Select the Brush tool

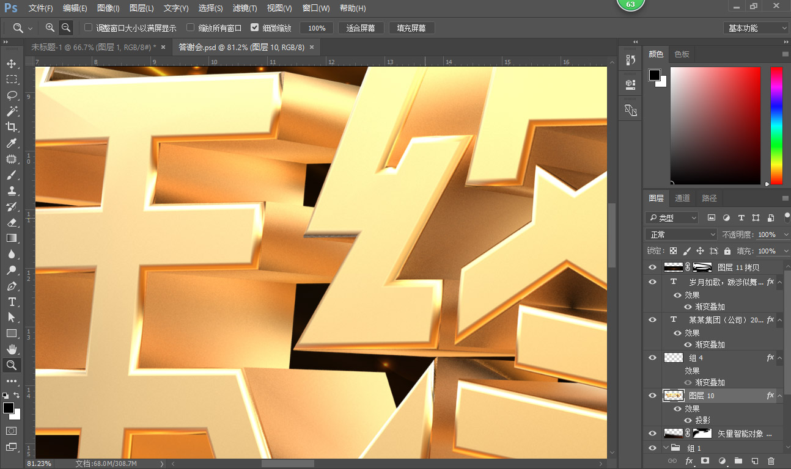12,175
